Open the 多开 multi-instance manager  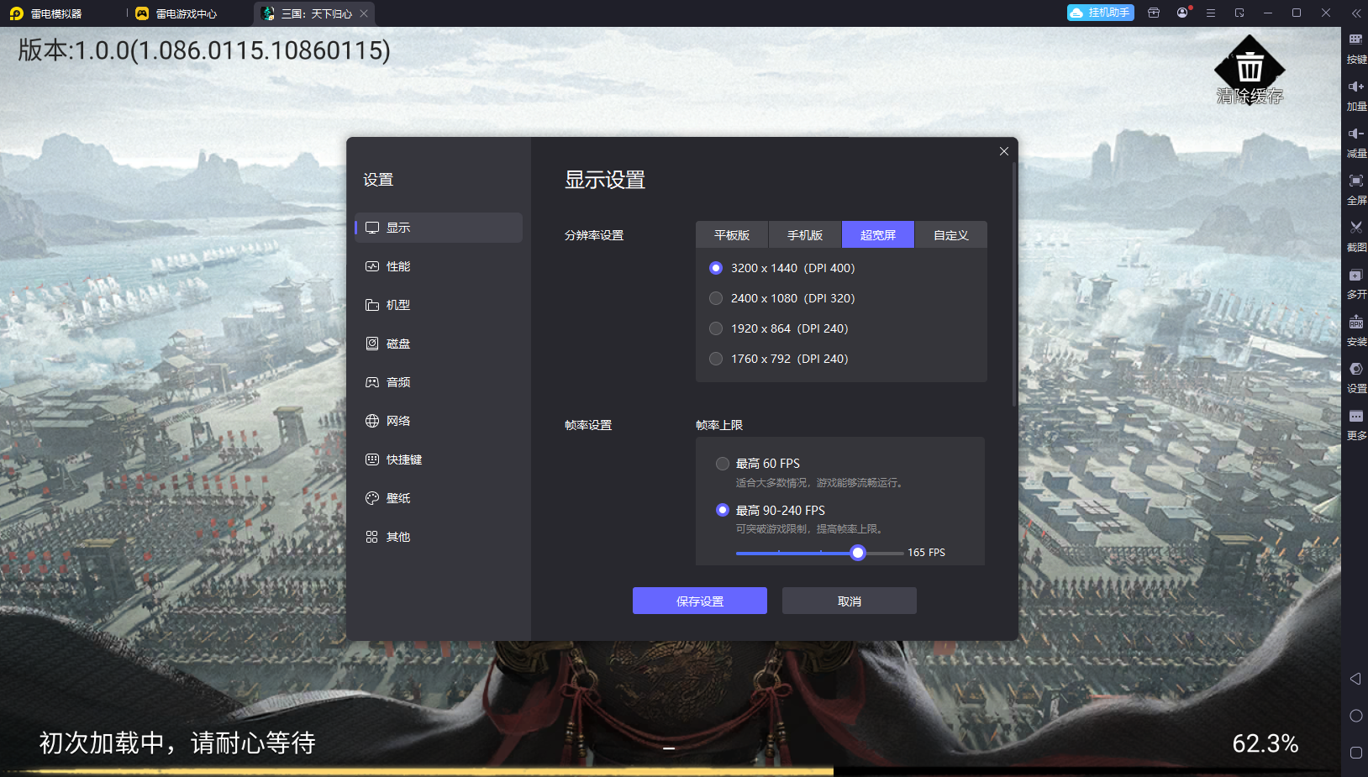(x=1356, y=284)
